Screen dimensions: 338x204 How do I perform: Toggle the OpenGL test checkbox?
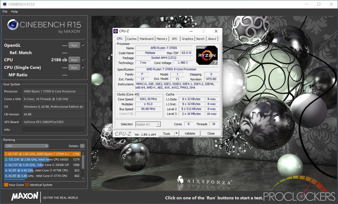click(83, 45)
